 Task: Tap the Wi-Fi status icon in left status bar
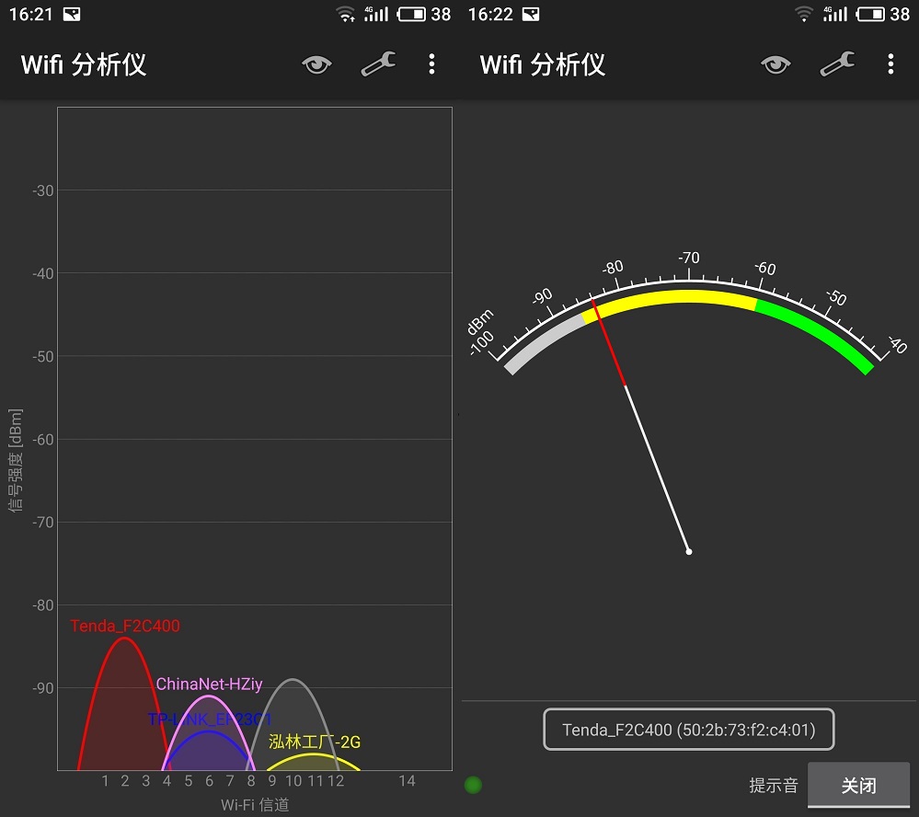pos(346,14)
